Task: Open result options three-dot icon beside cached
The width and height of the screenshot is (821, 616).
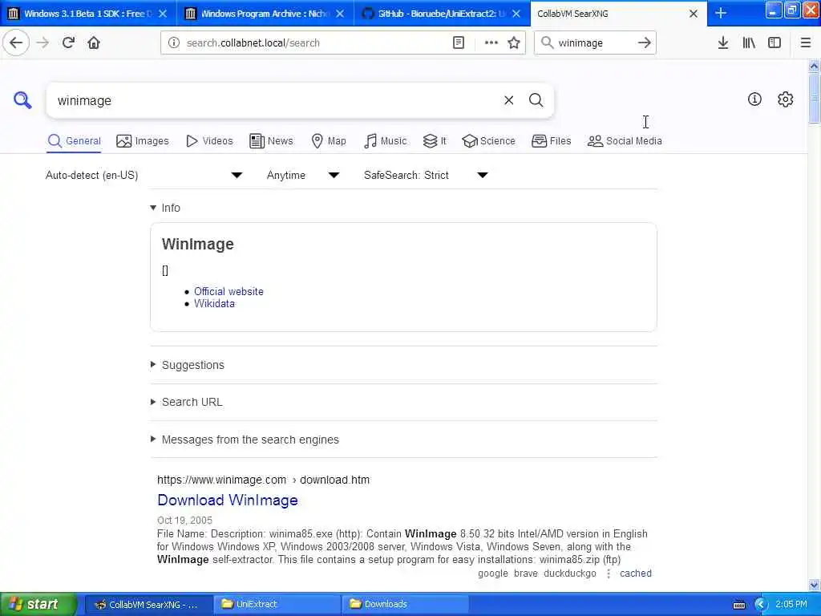Action: tap(609, 573)
